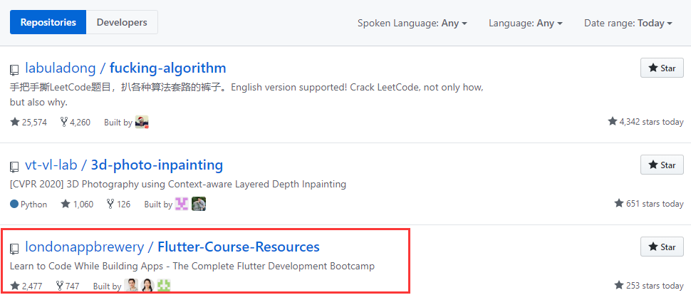Viewport: 691px width, 300px height.
Task: Open the 3d-photo-inpainting repository link
Action: coord(157,165)
